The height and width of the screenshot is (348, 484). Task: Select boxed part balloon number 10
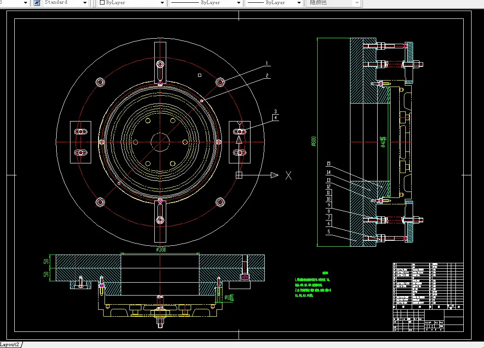pyautogui.click(x=328, y=199)
